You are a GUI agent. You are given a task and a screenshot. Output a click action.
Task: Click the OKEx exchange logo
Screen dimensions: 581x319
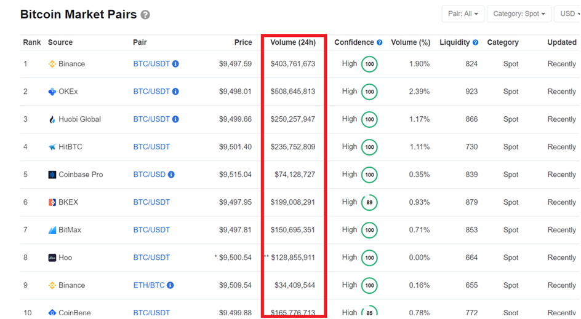(x=52, y=92)
